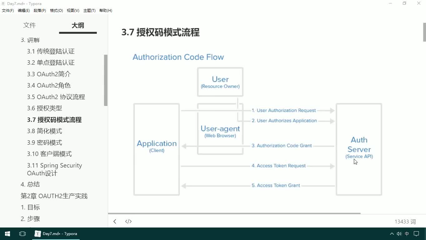Toggle source code mode icon
Screen dimensions: 426x240
(x=128, y=221)
